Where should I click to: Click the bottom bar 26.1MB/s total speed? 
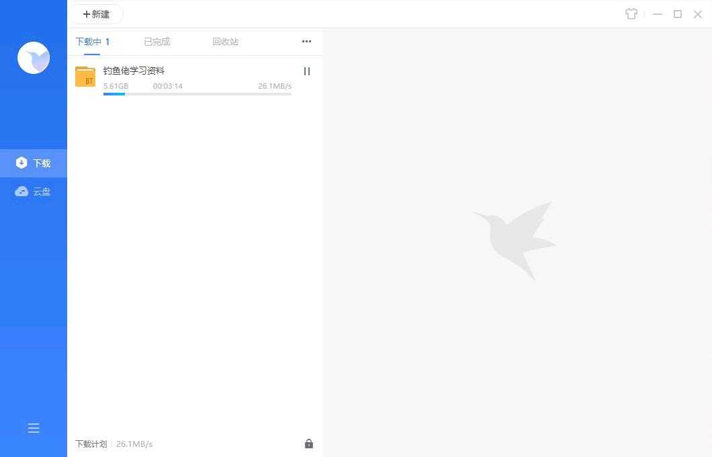[134, 444]
